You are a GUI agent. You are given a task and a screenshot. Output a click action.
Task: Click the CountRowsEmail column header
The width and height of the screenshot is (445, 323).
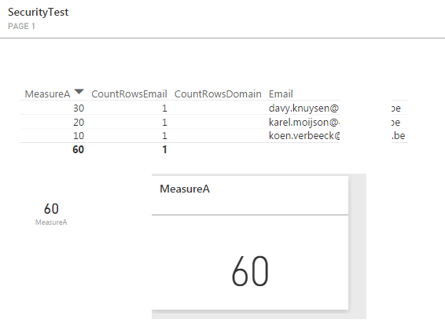coord(129,94)
